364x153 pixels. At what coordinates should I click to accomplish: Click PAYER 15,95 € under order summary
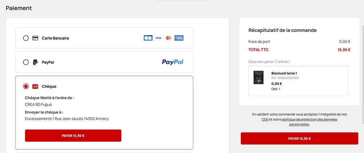300,138
